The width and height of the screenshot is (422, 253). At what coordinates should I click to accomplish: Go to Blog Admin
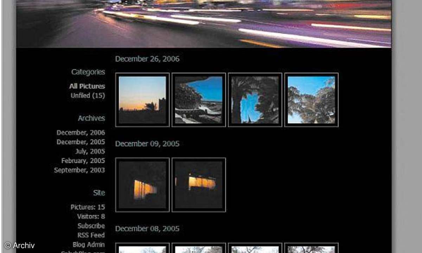[x=89, y=245]
